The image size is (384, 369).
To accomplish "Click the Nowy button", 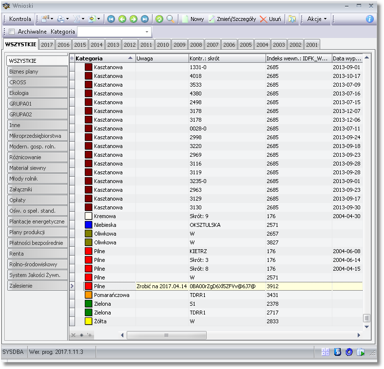I will pos(193,19).
